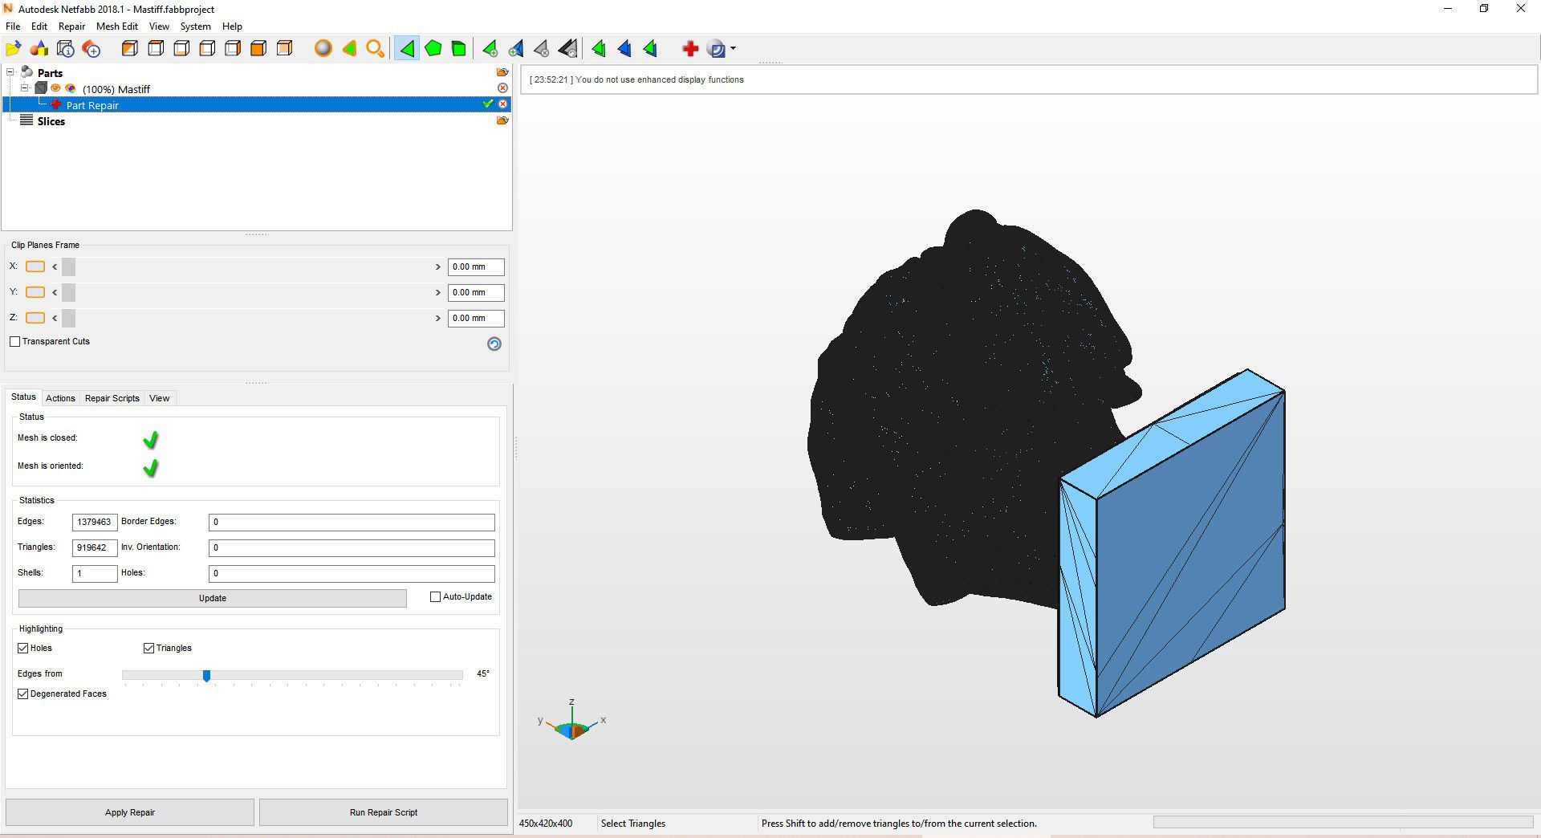Viewport: 1541px width, 838px height.
Task: Toggle the Z clip plane button
Action: 35,318
